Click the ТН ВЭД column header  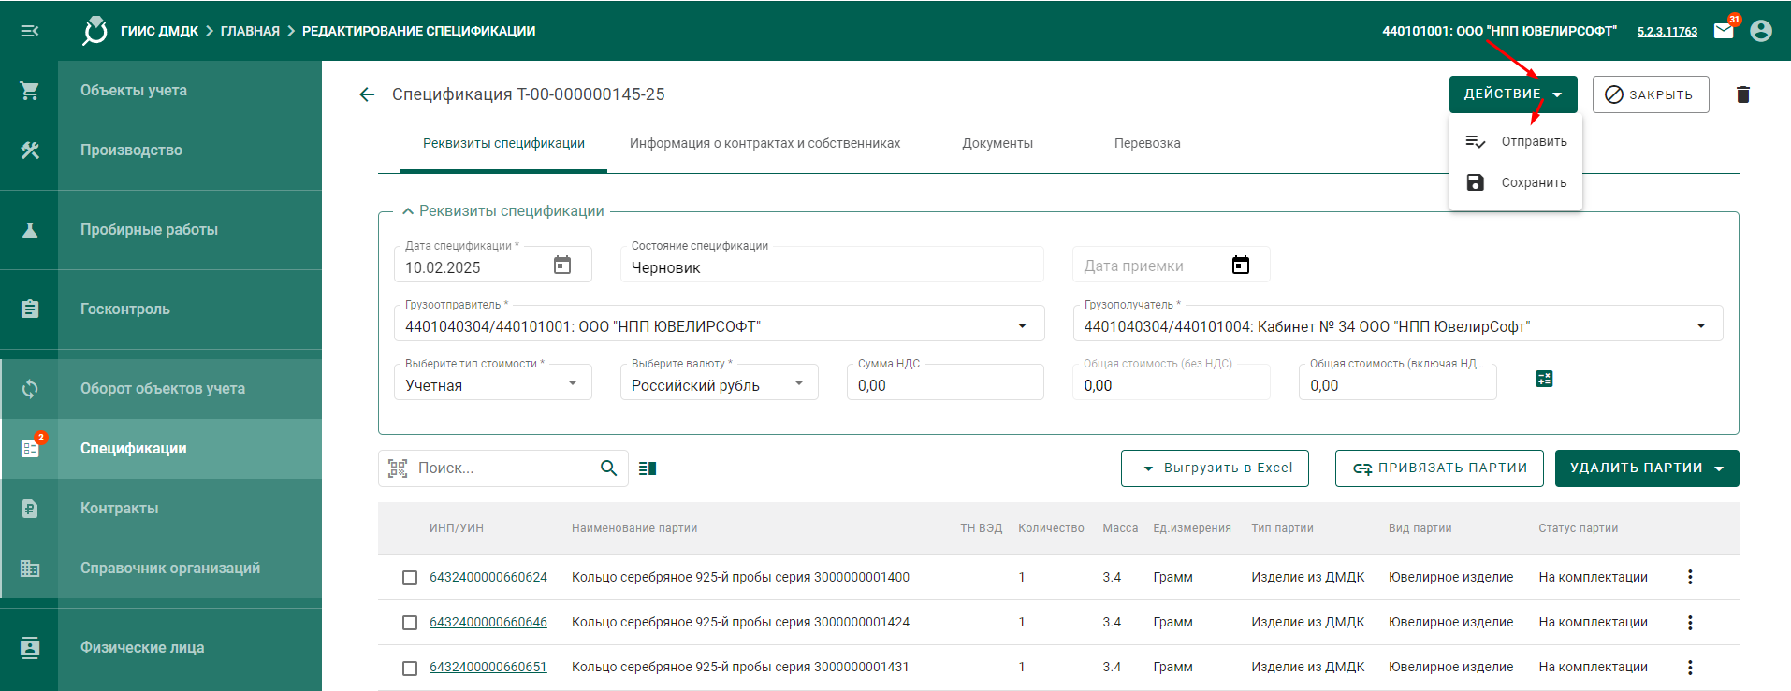tap(981, 528)
